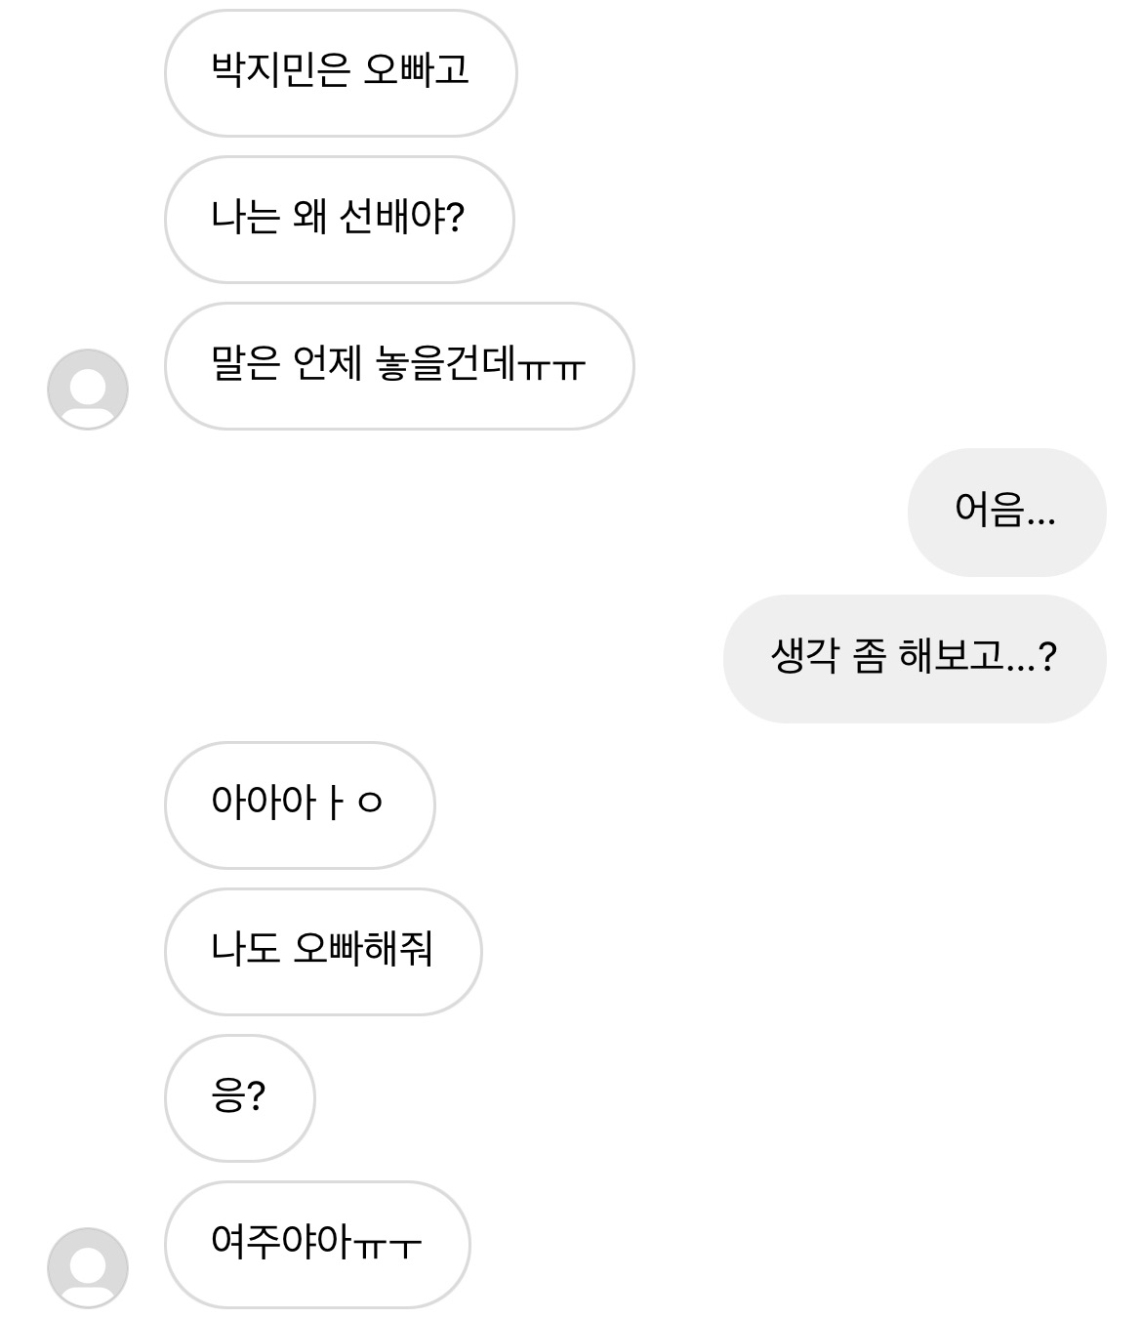Screen dimensions: 1142x1319
Task: Click the word 선배야? in the second message
Action: point(401,217)
